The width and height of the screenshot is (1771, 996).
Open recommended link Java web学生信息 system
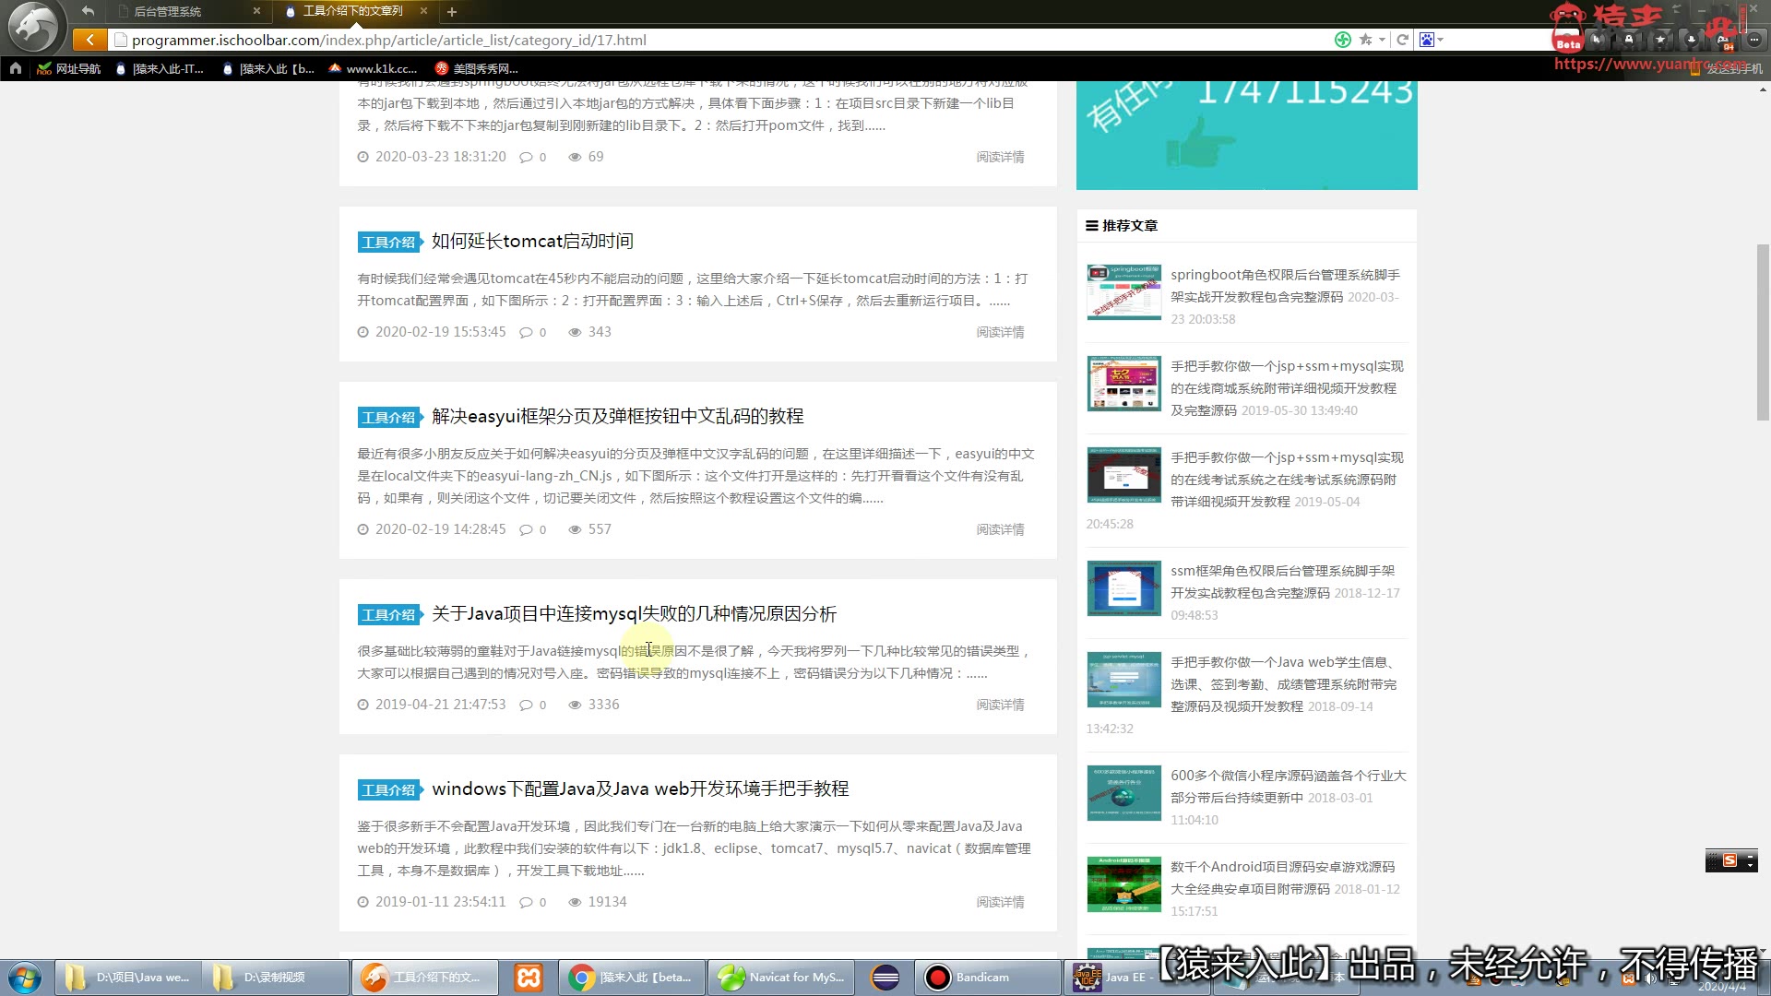coord(1283,684)
